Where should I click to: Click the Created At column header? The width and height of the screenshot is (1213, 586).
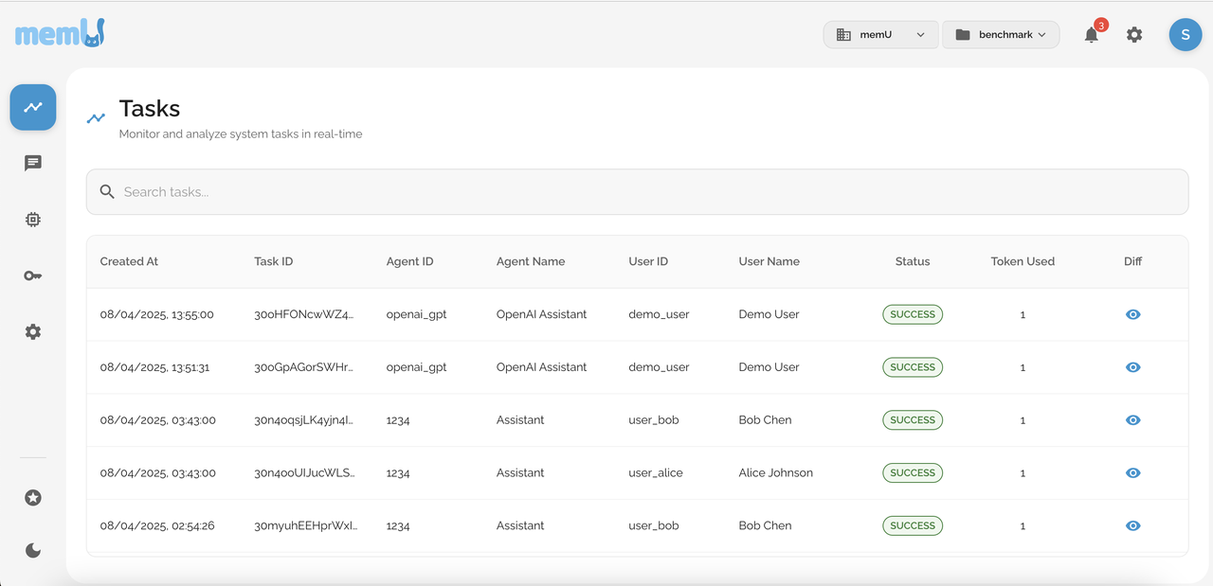129,261
